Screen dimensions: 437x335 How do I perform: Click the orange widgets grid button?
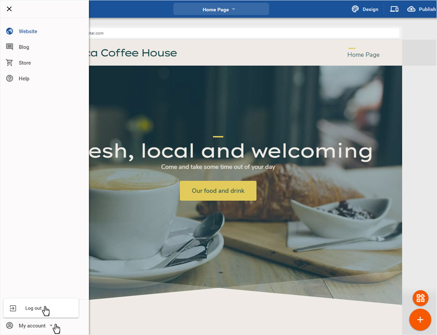point(421,298)
